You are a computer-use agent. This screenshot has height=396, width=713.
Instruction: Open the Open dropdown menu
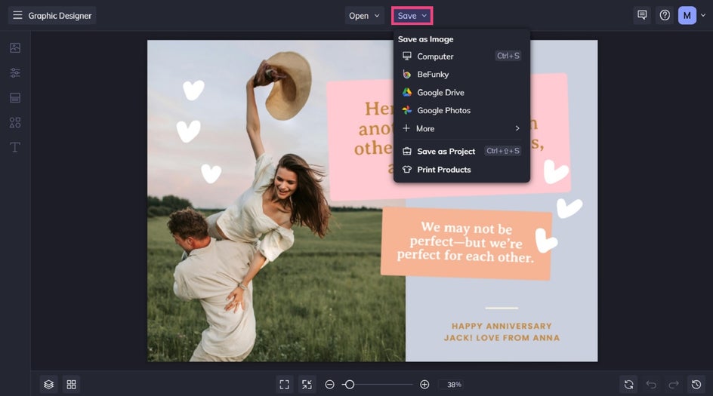pyautogui.click(x=364, y=15)
